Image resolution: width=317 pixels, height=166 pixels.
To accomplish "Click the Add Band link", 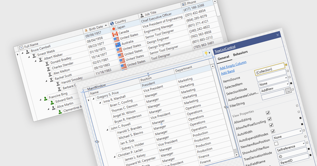I will (x=228, y=72).
